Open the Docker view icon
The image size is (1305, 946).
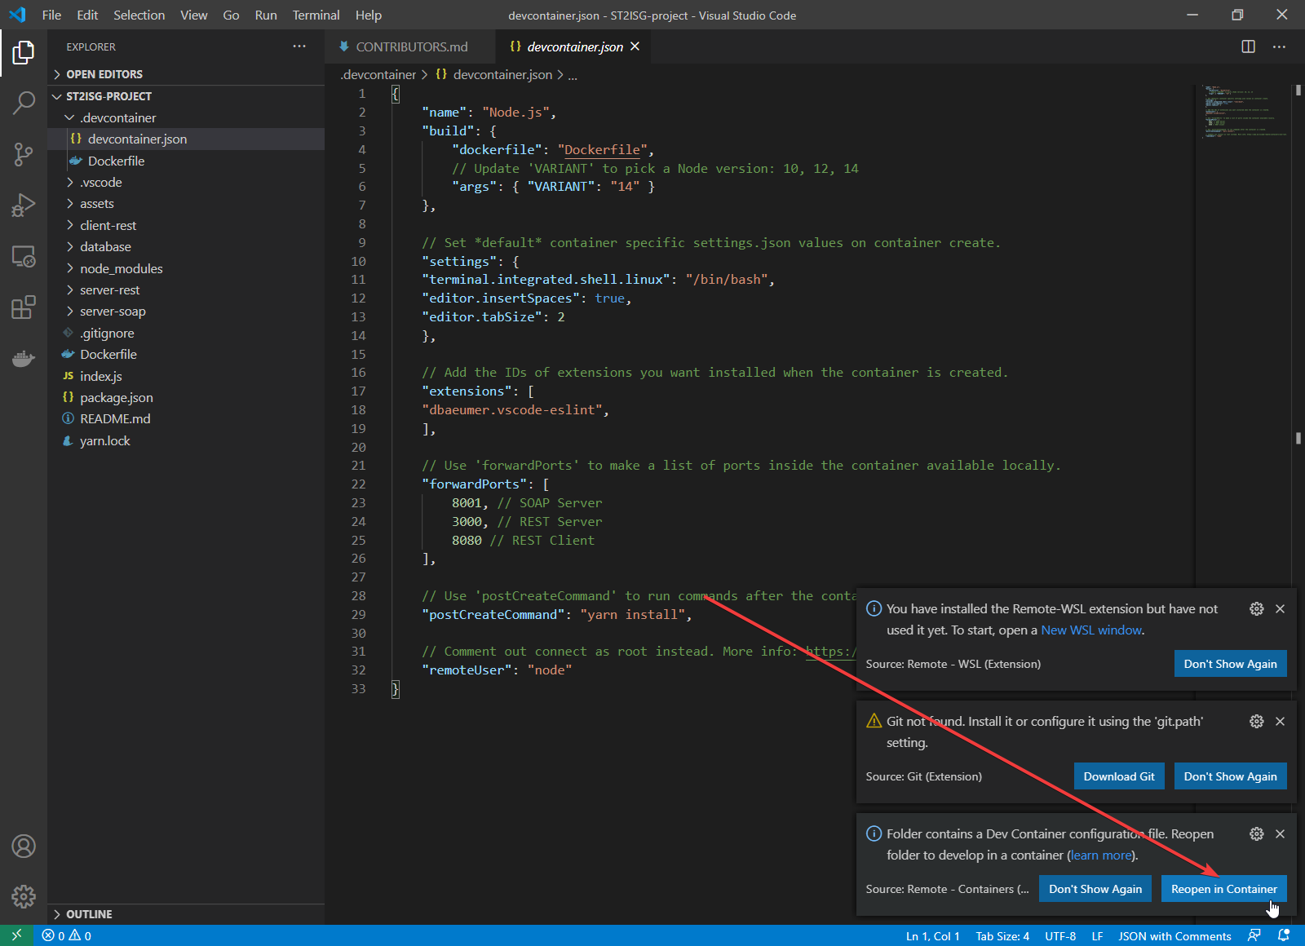[x=24, y=358]
